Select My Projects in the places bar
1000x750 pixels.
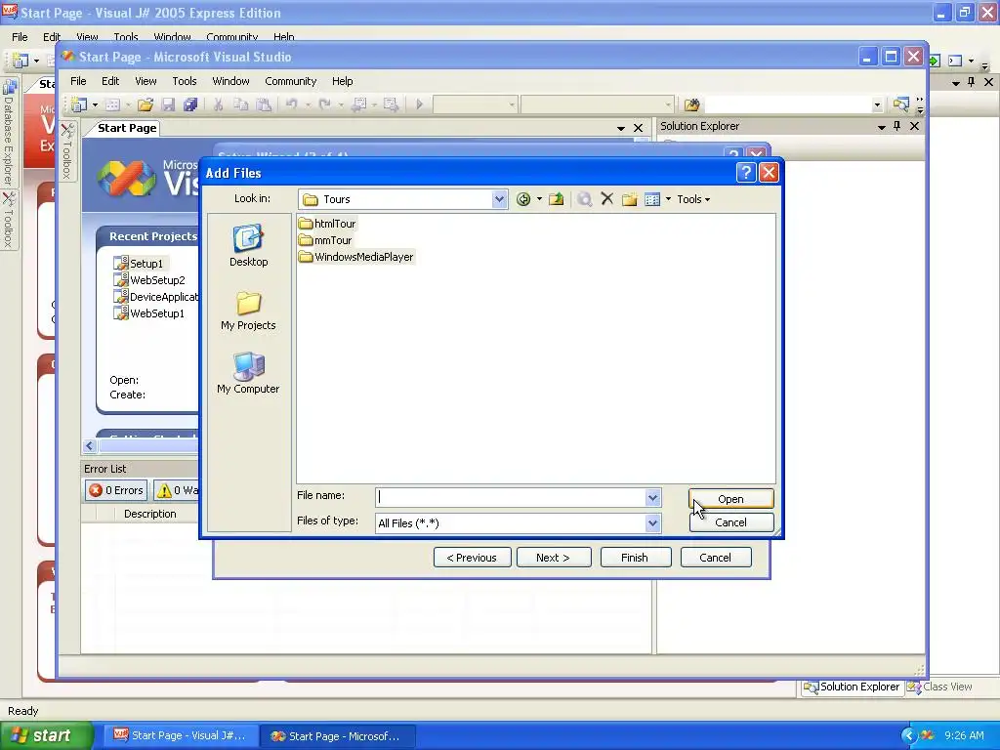(x=249, y=312)
